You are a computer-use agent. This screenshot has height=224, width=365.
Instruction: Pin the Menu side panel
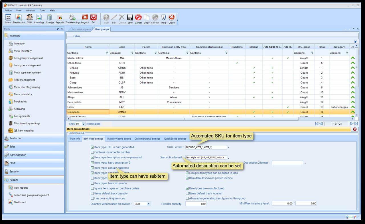58,29
